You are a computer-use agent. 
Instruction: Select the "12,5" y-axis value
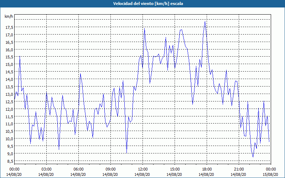[x=9, y=101]
